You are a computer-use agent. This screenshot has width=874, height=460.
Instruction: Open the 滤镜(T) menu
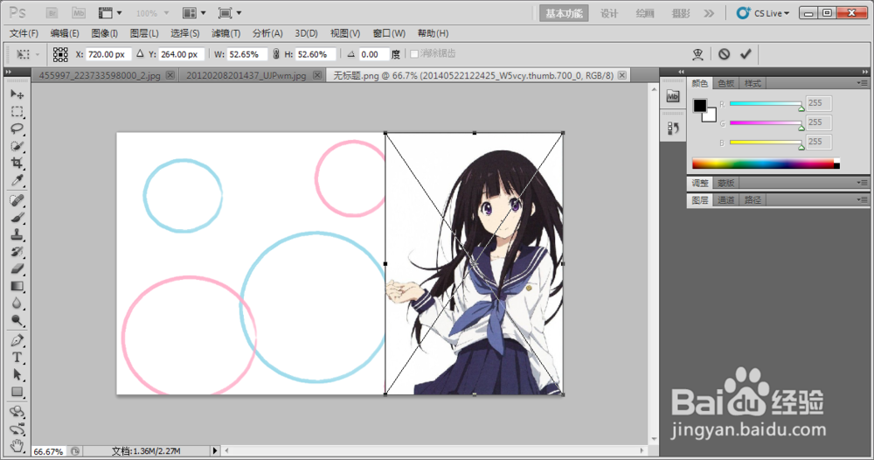coord(225,33)
